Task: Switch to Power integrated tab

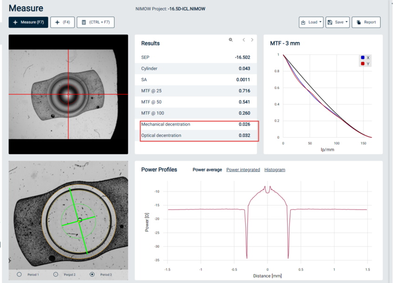Action: (243, 170)
